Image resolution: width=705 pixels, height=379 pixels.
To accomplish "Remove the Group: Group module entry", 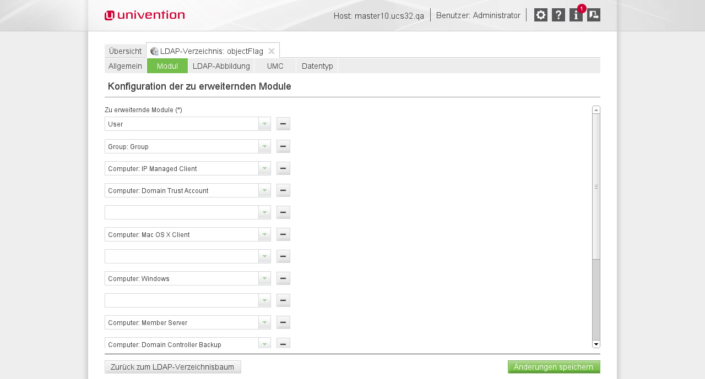I will (283, 146).
